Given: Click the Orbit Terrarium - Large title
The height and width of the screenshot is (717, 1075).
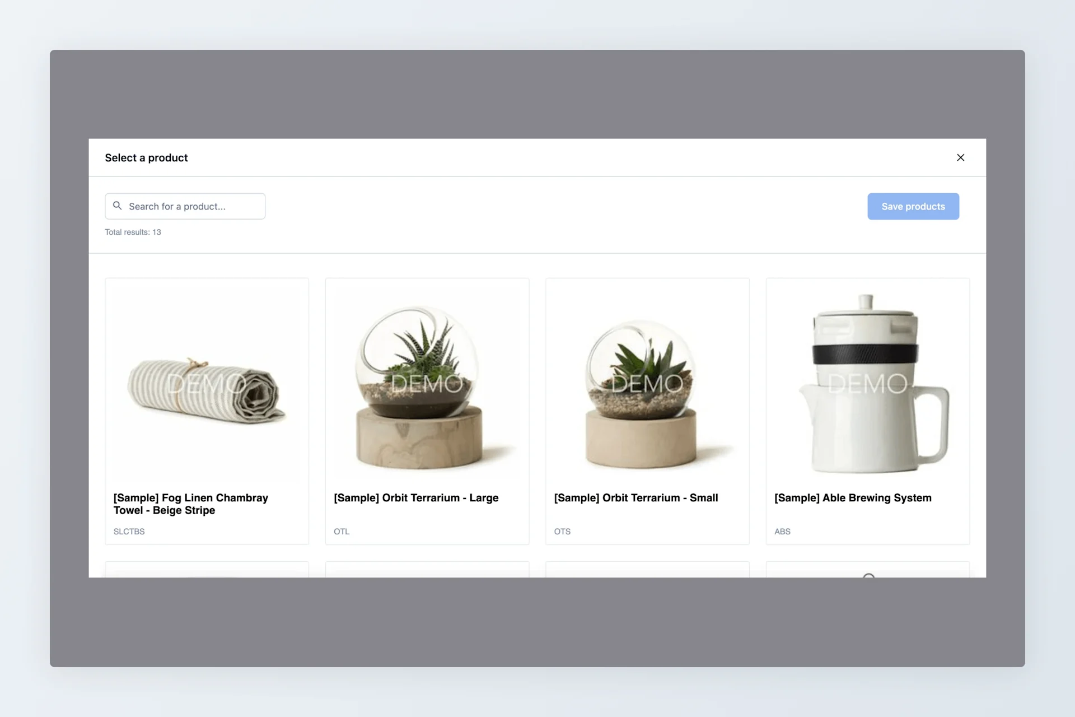Looking at the screenshot, I should pos(416,497).
